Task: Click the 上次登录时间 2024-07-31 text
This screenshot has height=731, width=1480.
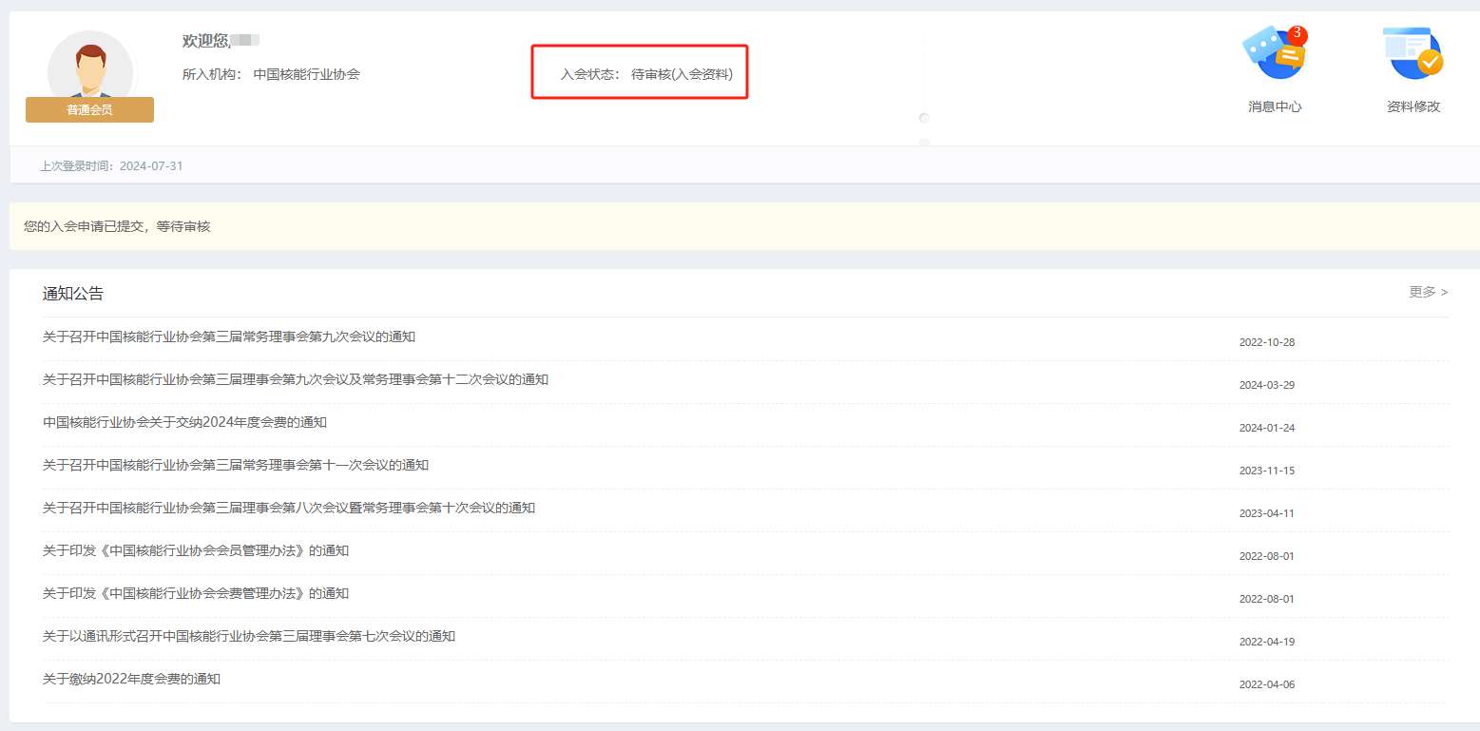Action: pyautogui.click(x=111, y=166)
